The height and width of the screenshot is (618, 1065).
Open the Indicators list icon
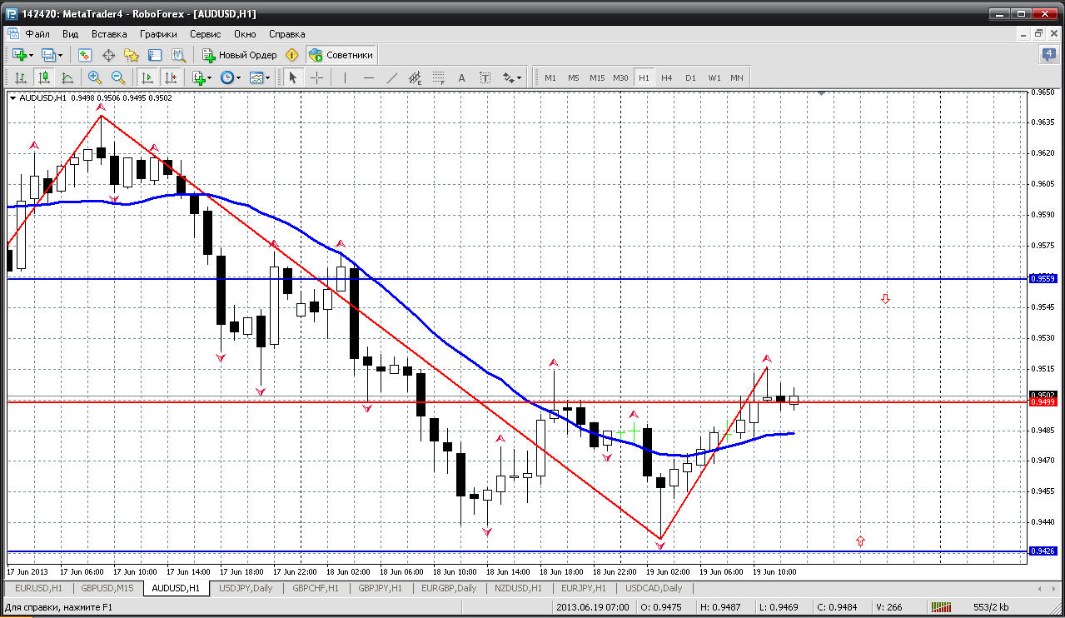point(198,77)
